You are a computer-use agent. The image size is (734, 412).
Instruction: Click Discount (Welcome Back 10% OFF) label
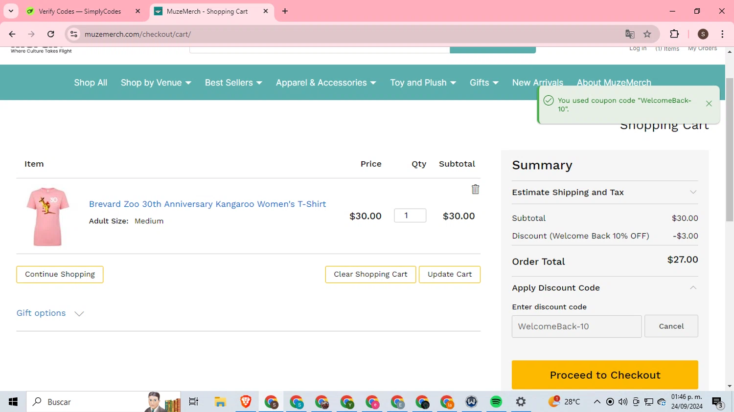tap(580, 236)
